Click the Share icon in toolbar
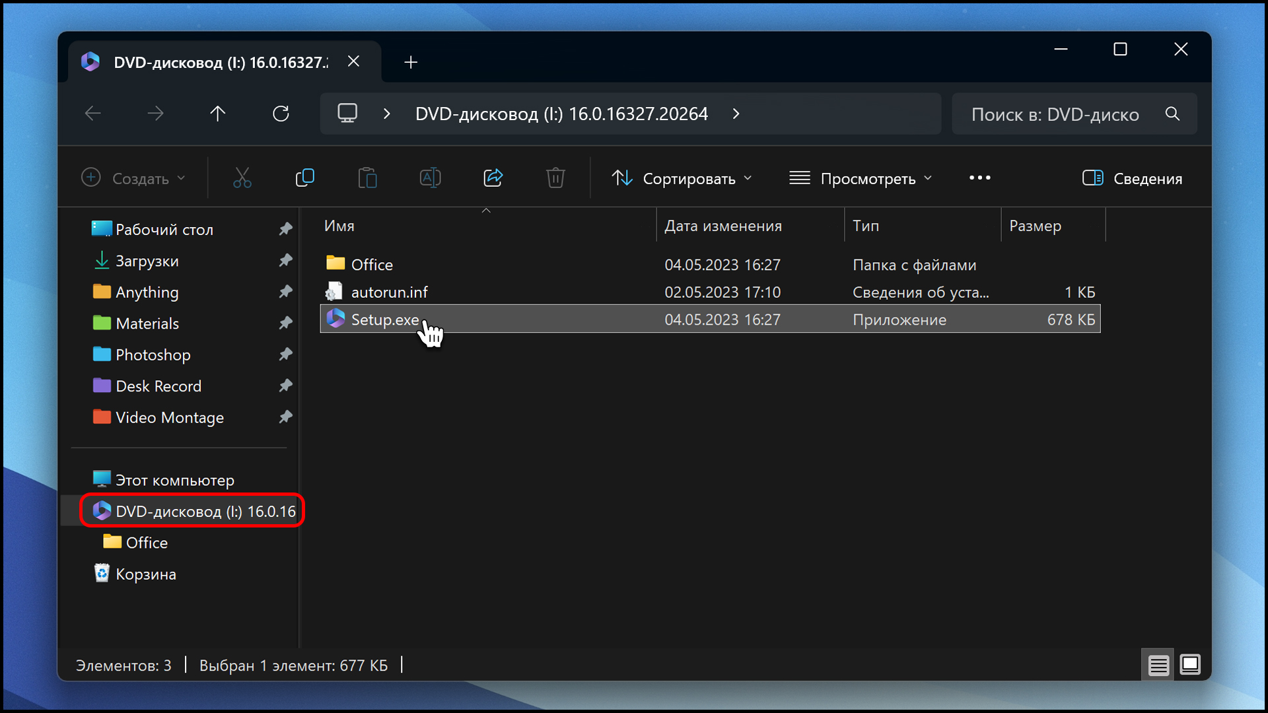The height and width of the screenshot is (713, 1268). pyautogui.click(x=493, y=178)
